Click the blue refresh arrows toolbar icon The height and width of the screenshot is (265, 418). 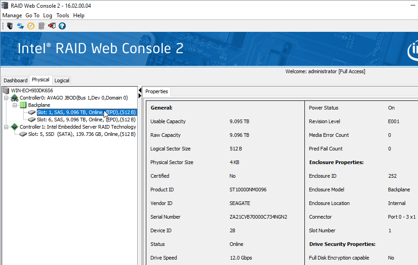[x=20, y=26]
